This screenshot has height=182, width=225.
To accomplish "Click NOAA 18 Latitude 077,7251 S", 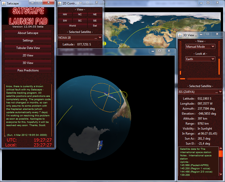I will (x=84, y=44).
